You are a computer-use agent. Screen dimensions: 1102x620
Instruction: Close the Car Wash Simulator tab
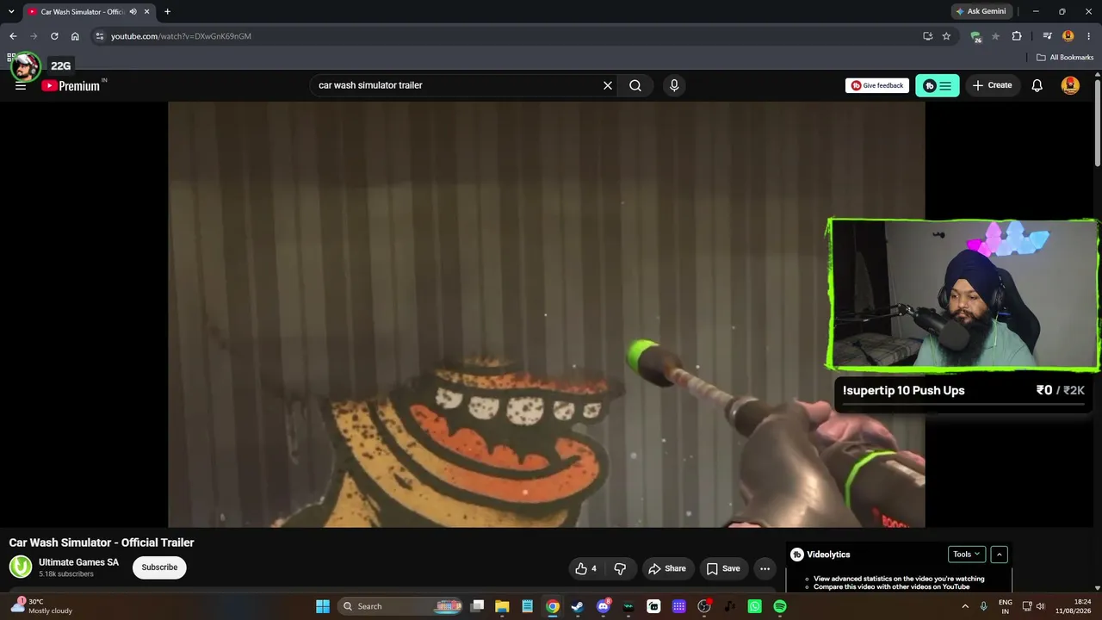(147, 11)
